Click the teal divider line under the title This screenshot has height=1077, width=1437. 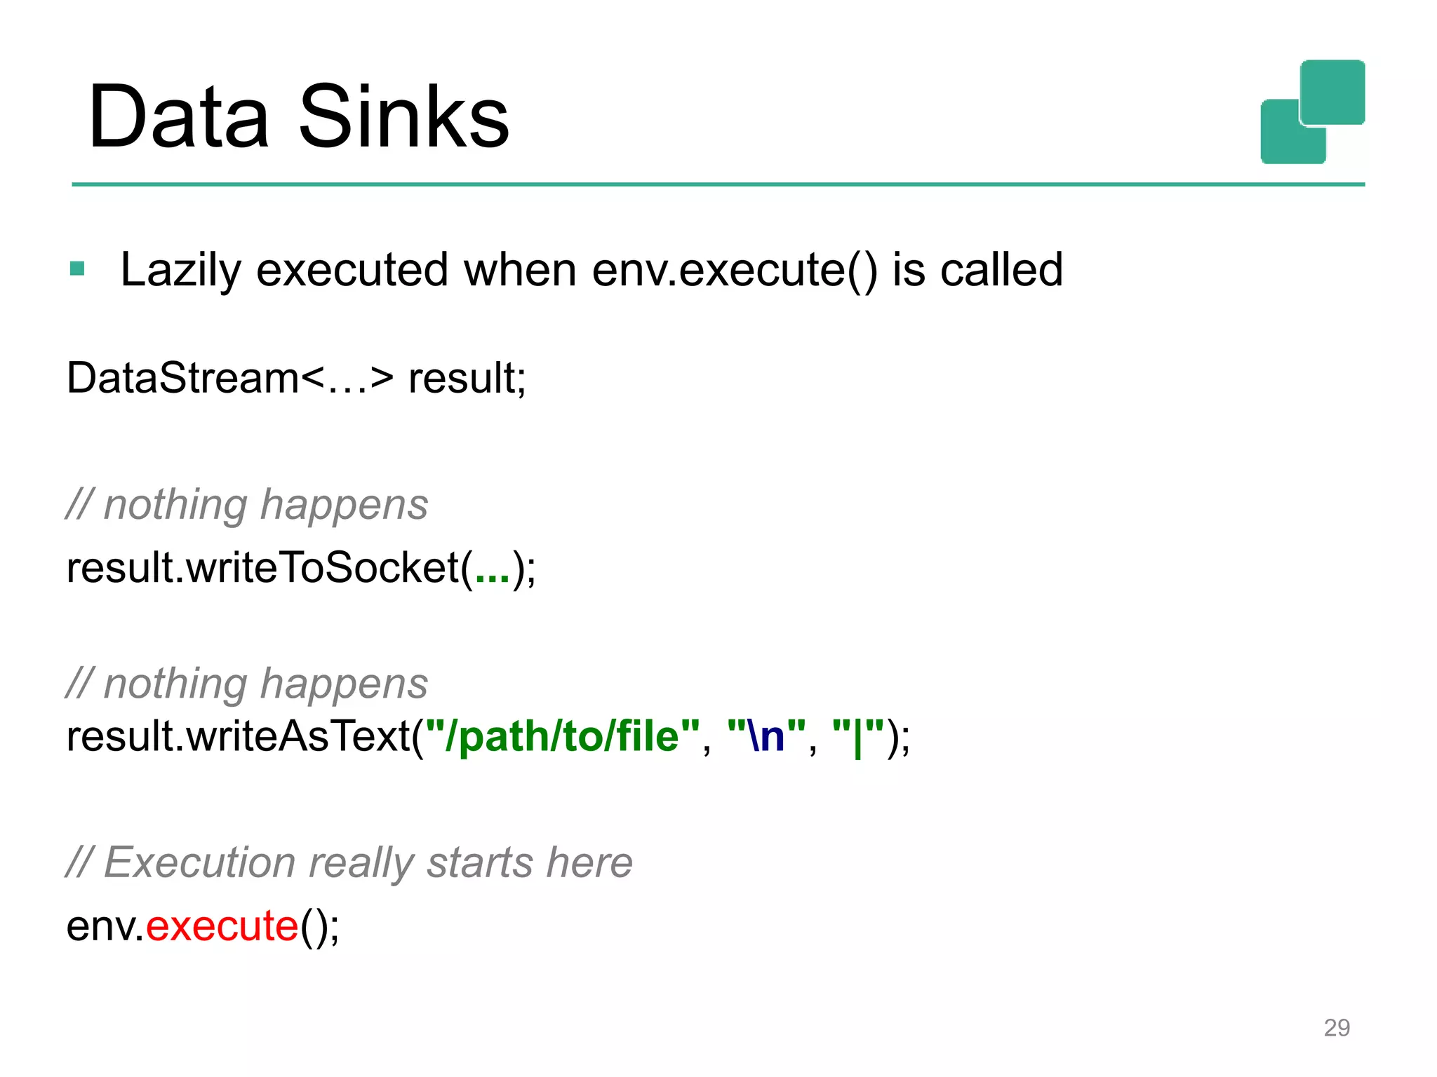point(718,184)
